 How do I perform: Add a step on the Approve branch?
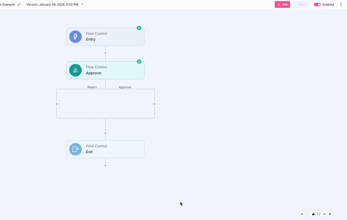pyautogui.click(x=154, y=104)
